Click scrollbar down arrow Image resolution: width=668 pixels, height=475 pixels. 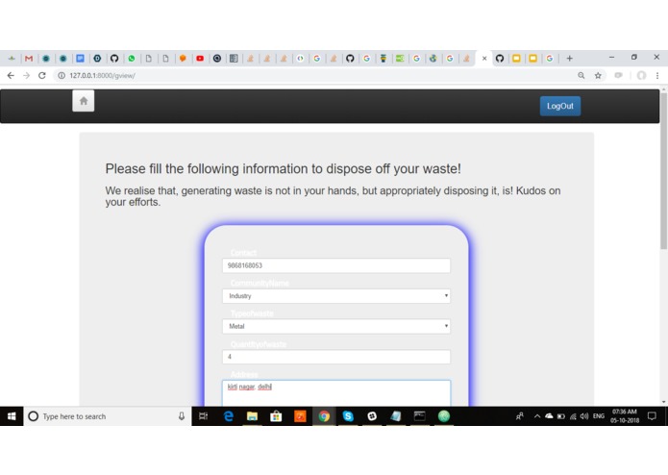pos(663,402)
